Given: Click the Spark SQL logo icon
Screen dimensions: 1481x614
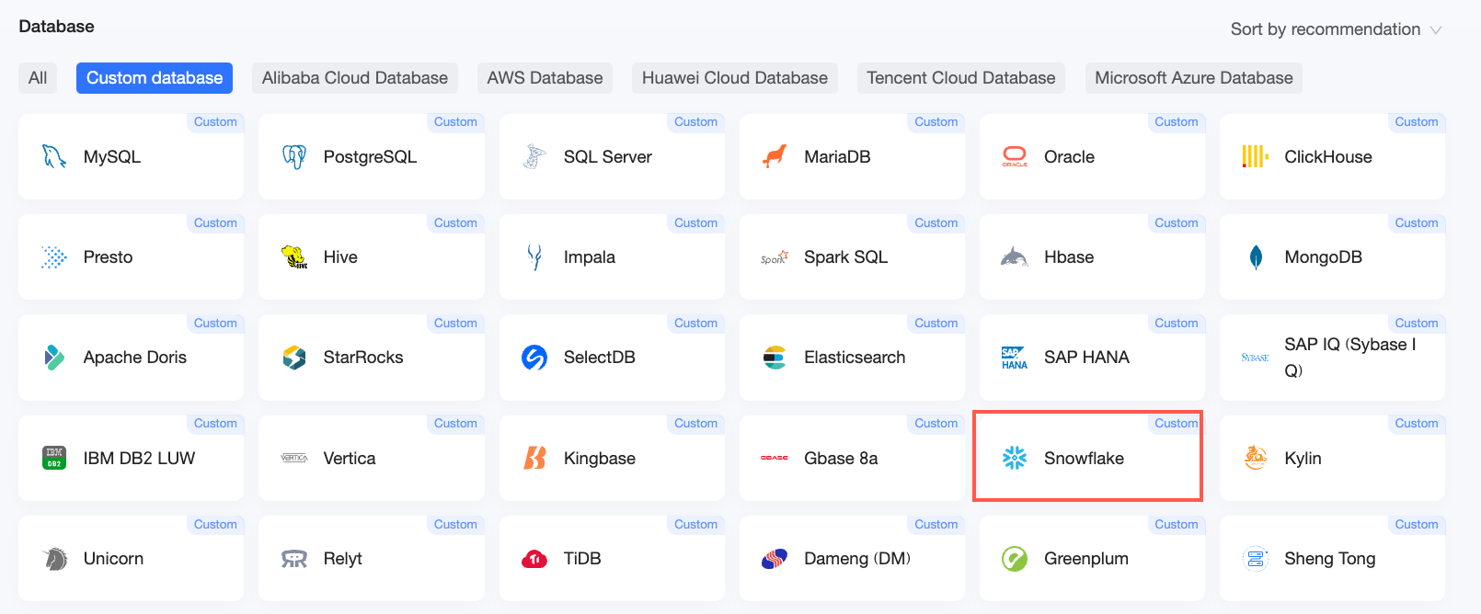Looking at the screenshot, I should click(775, 258).
